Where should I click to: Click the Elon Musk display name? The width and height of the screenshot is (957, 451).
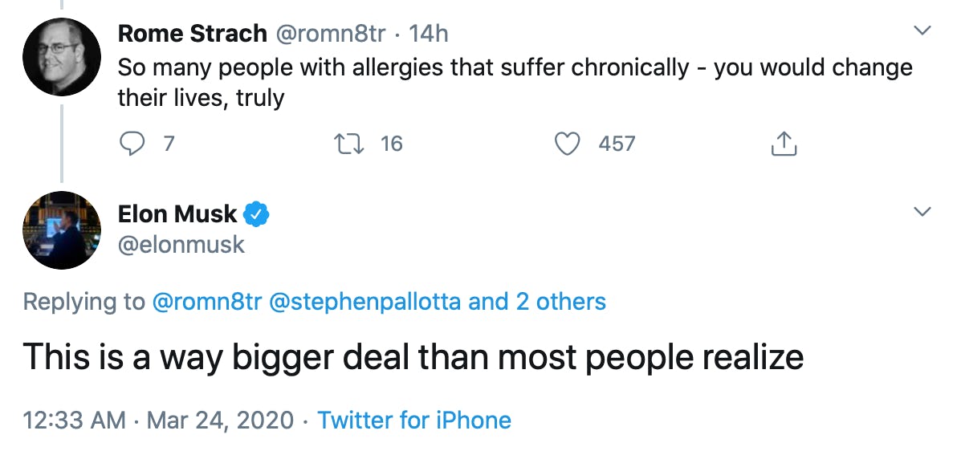pos(177,214)
